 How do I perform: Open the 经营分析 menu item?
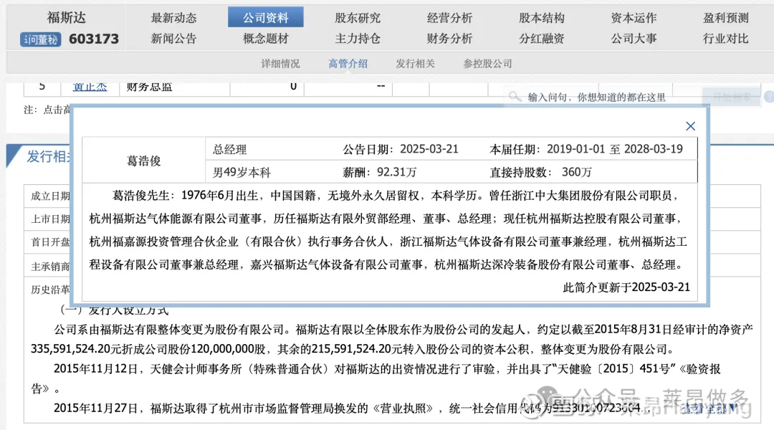click(449, 18)
